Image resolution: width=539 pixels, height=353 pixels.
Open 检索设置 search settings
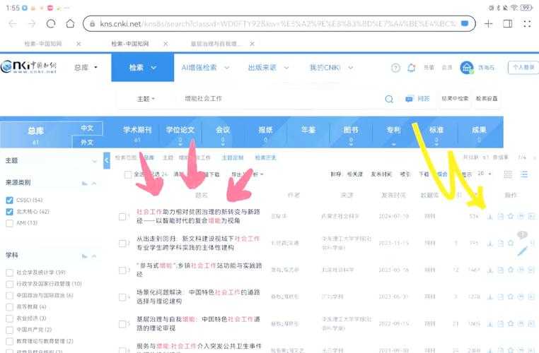pyautogui.click(x=487, y=99)
